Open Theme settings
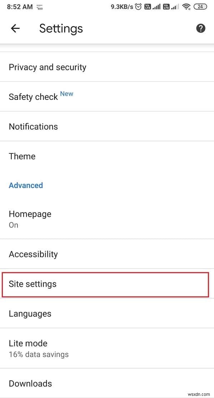The width and height of the screenshot is (214, 398). click(x=22, y=156)
